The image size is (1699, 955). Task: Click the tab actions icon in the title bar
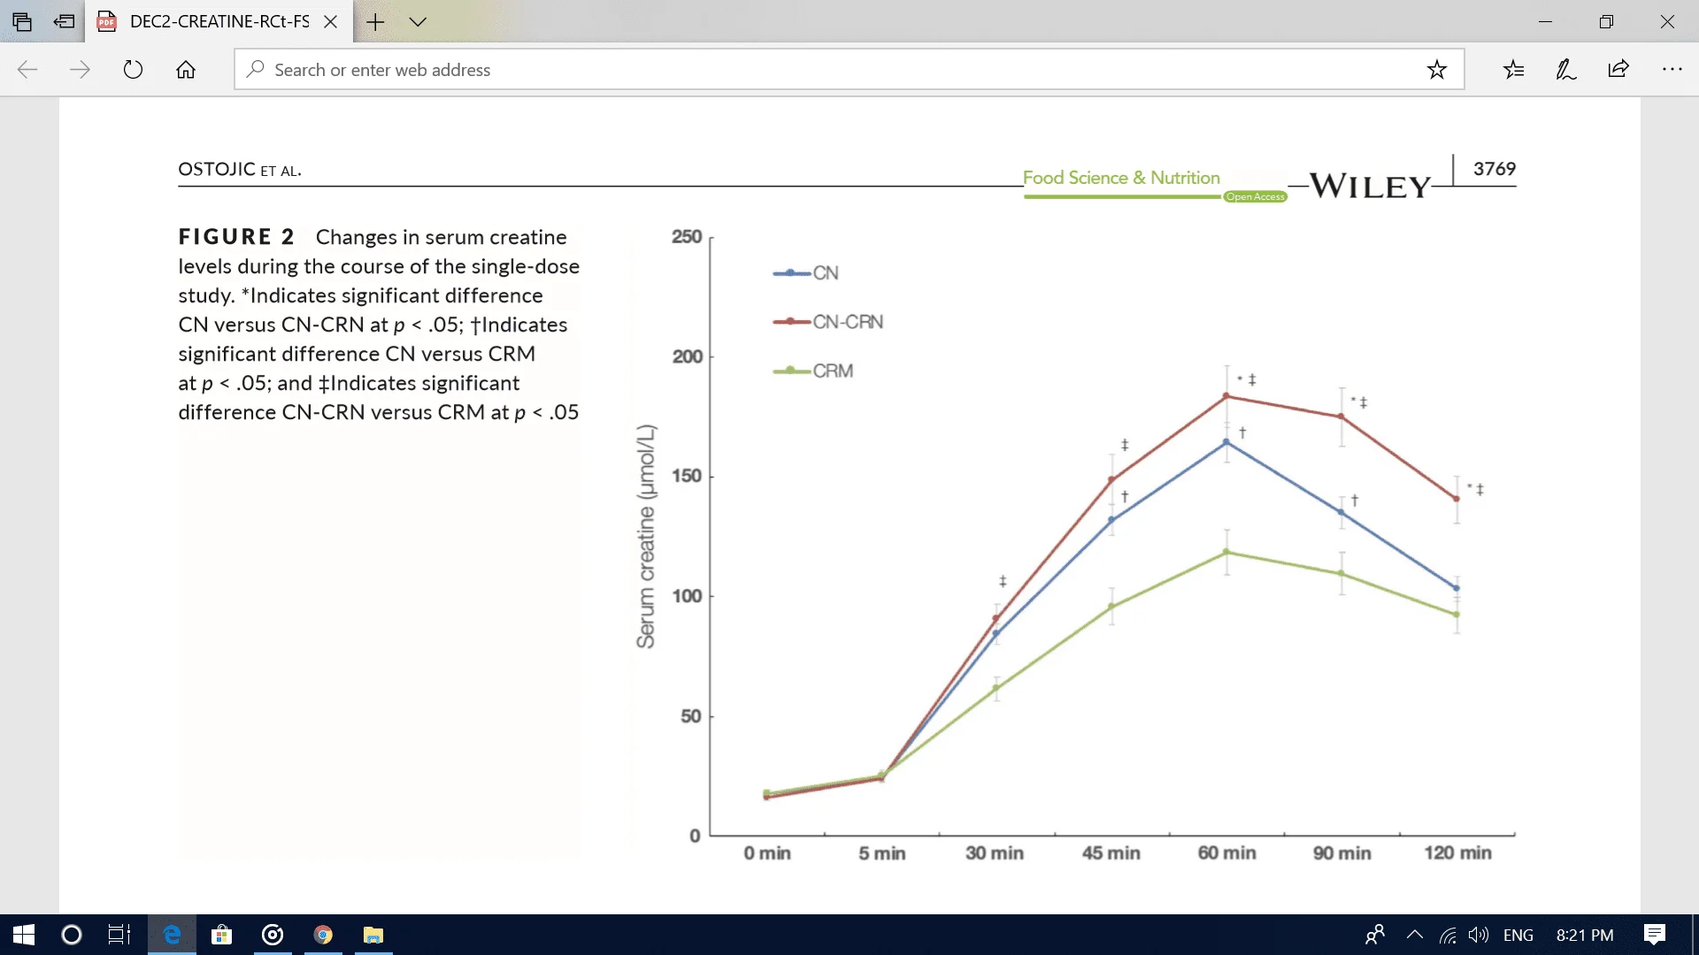[22, 21]
